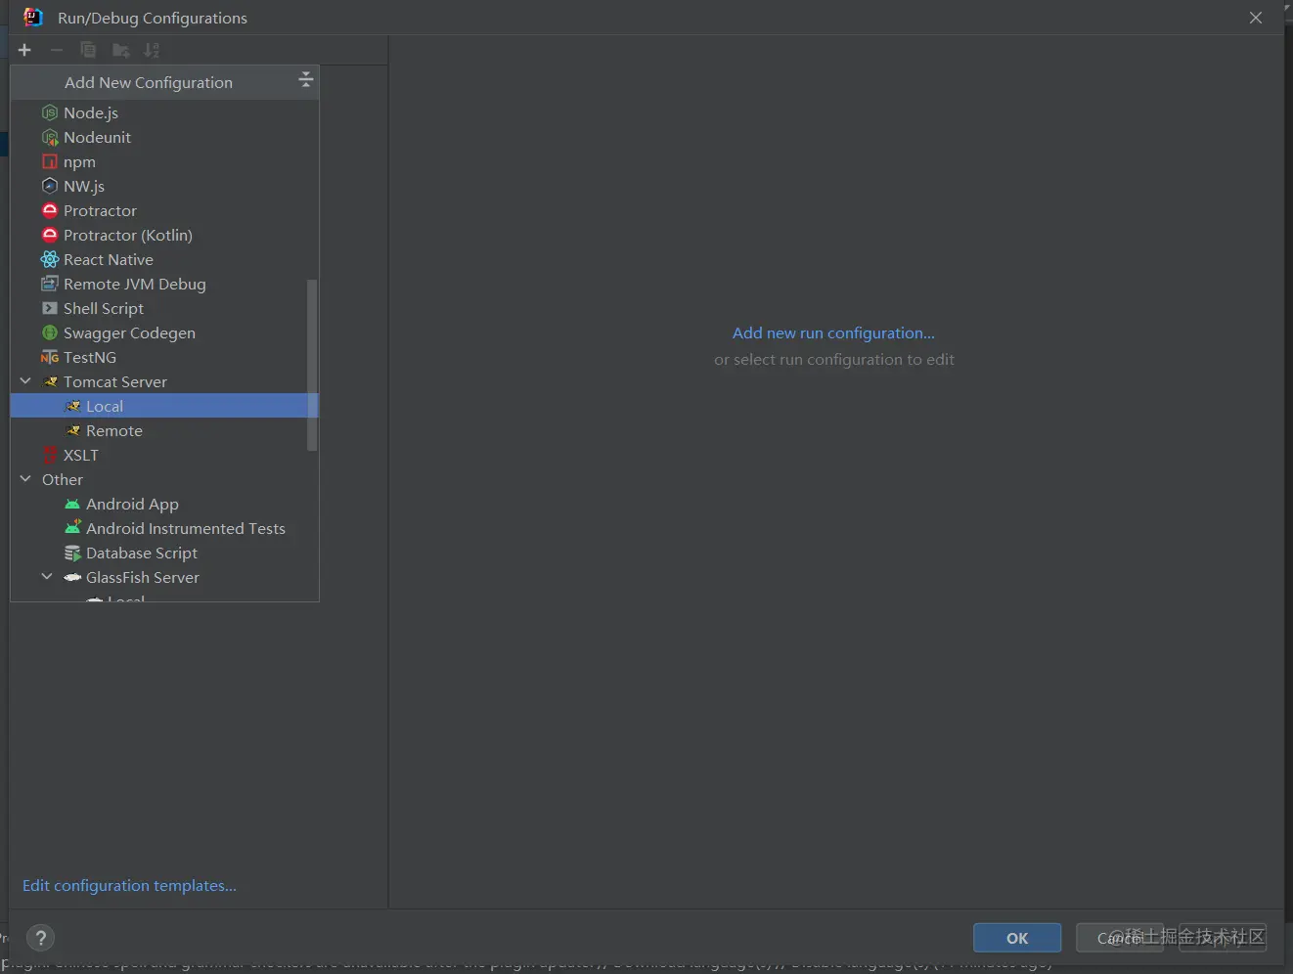Click the Add New Configuration popup header

click(x=164, y=82)
